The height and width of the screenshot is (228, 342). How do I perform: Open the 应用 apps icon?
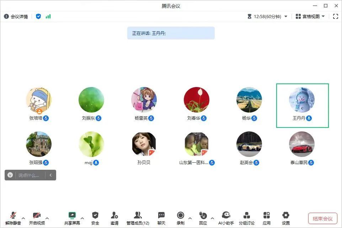click(x=266, y=216)
